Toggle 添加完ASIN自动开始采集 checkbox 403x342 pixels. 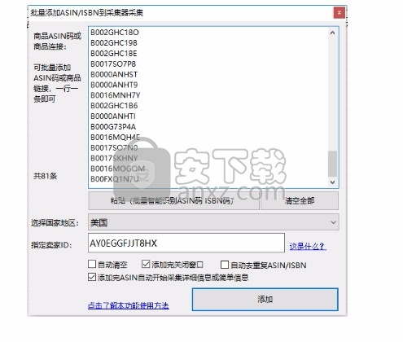pos(92,277)
